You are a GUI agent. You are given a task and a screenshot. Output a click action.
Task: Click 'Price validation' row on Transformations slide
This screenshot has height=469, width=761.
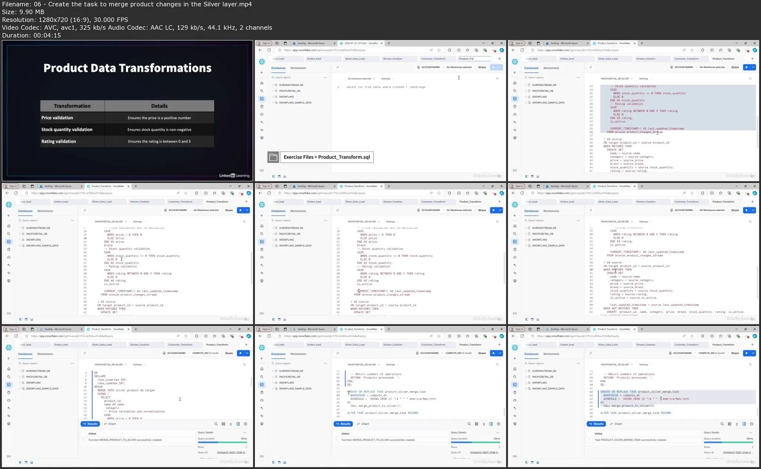[127, 118]
